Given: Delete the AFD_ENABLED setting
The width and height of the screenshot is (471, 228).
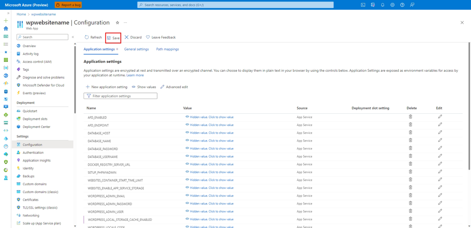Looking at the screenshot, I should [410, 117].
